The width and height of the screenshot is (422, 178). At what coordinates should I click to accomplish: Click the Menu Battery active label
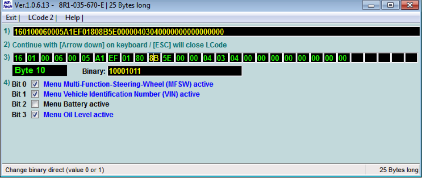point(76,105)
